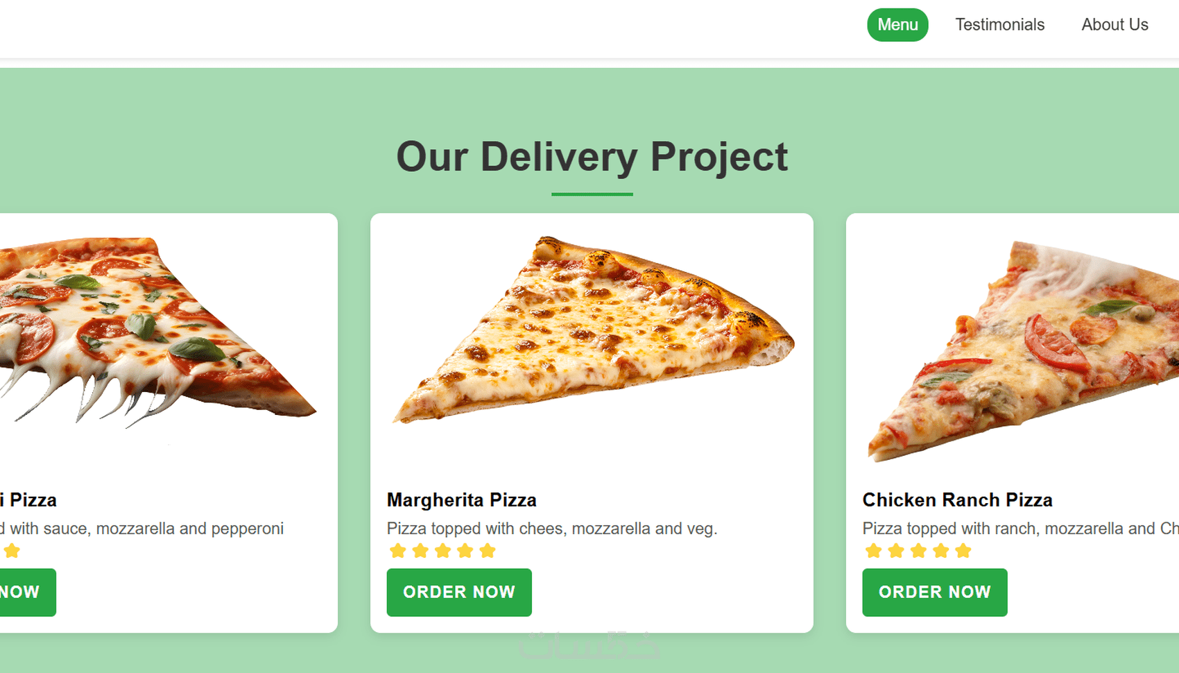Screen dimensions: 1179x673
Task: Click the star on the pepperoni pizza card
Action: 12,551
